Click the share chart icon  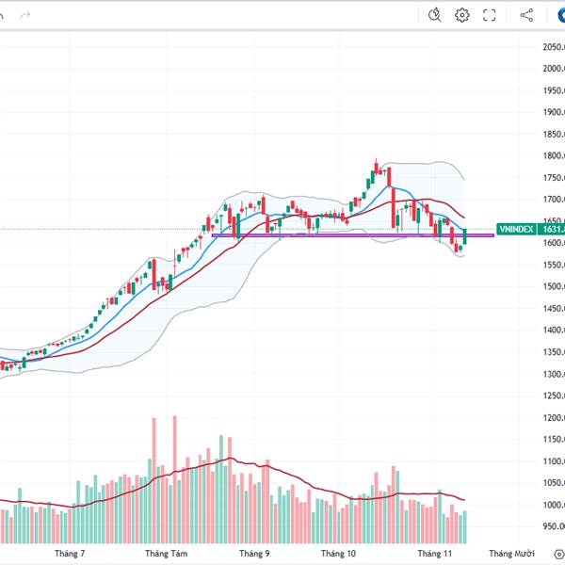click(526, 15)
